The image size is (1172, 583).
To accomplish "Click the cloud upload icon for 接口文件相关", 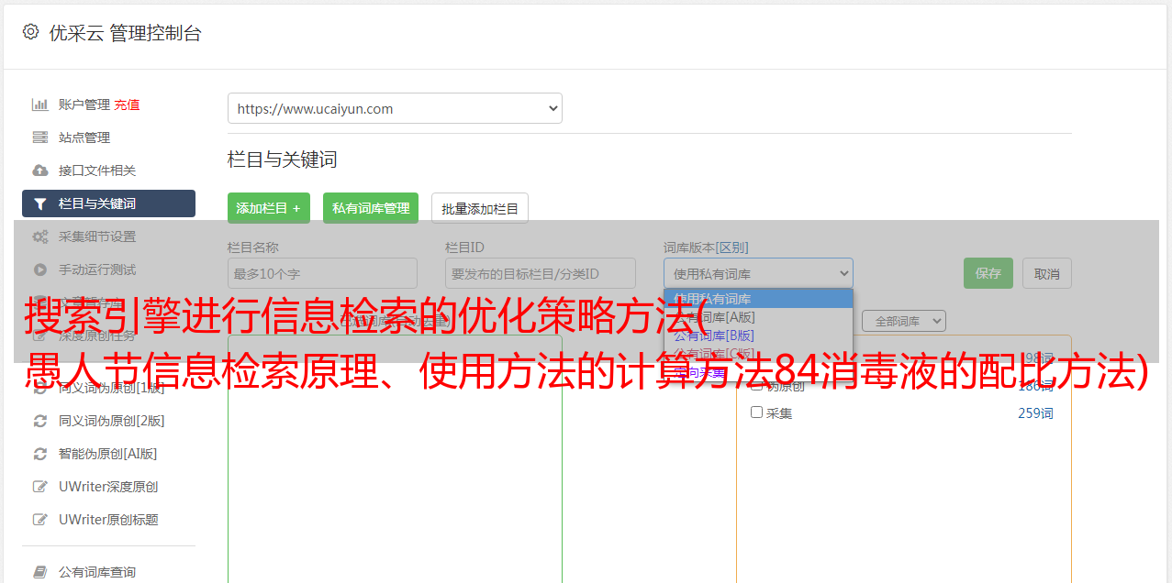I will pyautogui.click(x=40, y=170).
